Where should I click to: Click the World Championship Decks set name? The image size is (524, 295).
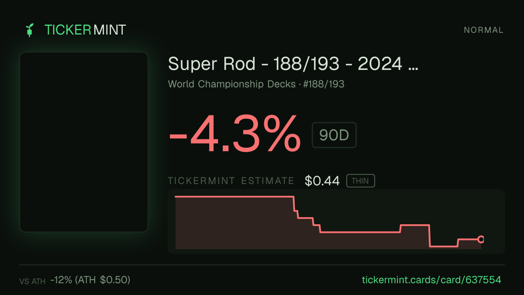pos(231,84)
